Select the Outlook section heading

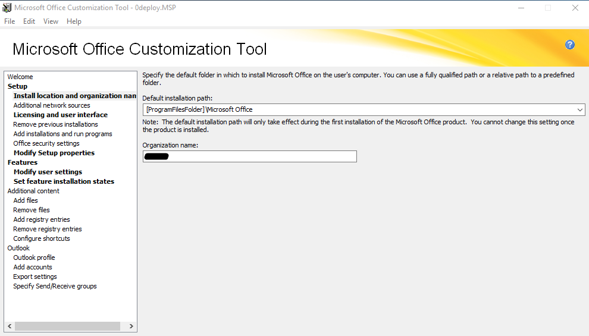[x=18, y=248]
